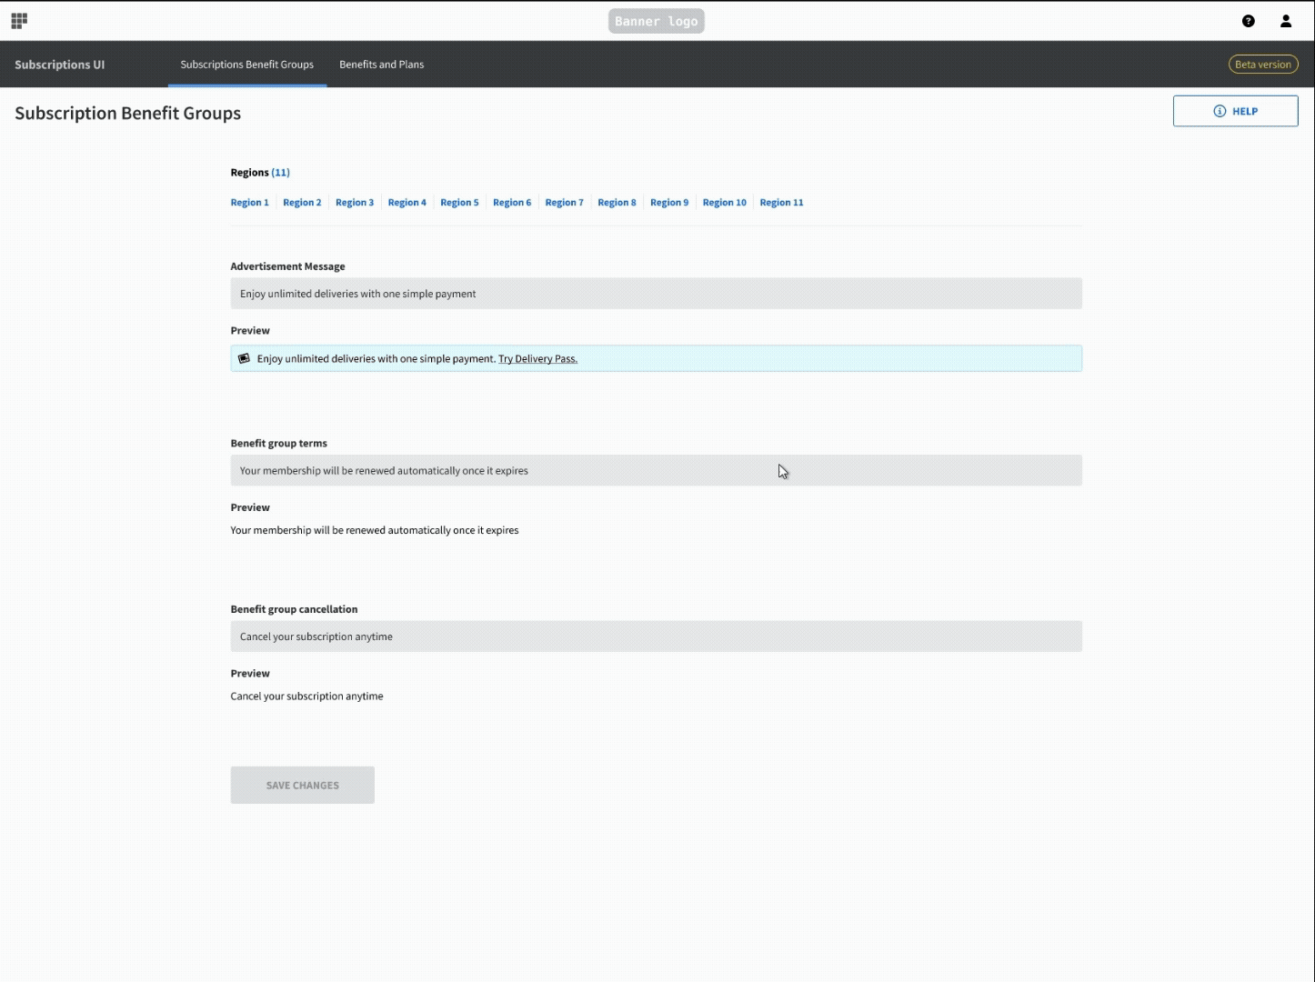Select Region 9 link

point(669,203)
